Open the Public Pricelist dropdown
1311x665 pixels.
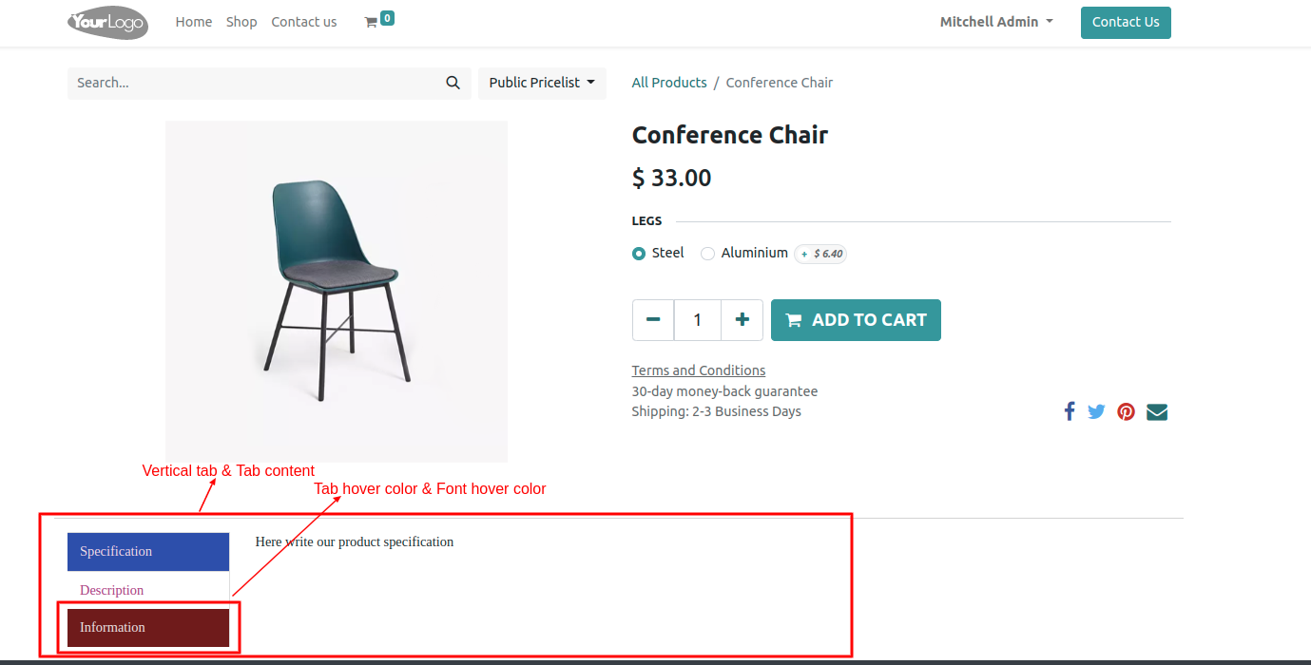click(542, 83)
